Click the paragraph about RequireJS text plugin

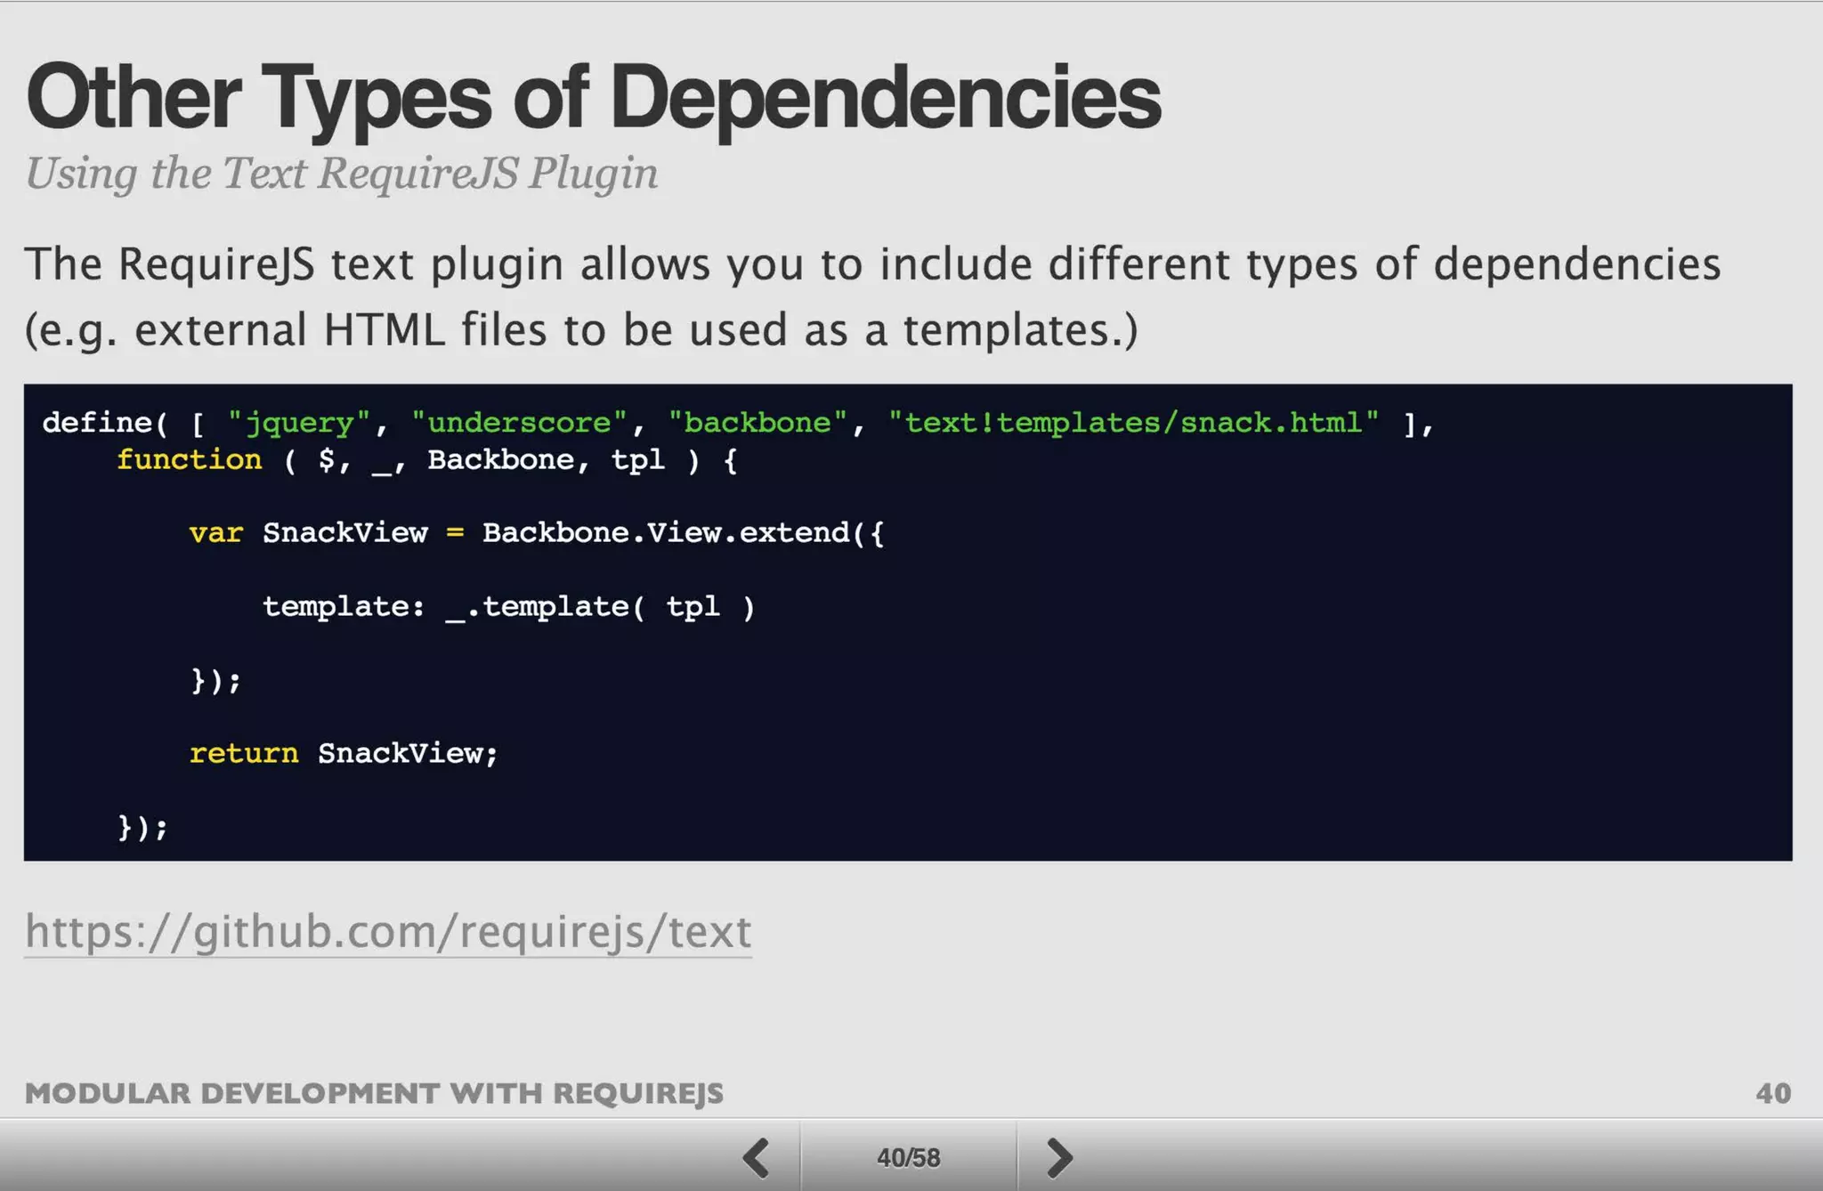pyautogui.click(x=872, y=296)
